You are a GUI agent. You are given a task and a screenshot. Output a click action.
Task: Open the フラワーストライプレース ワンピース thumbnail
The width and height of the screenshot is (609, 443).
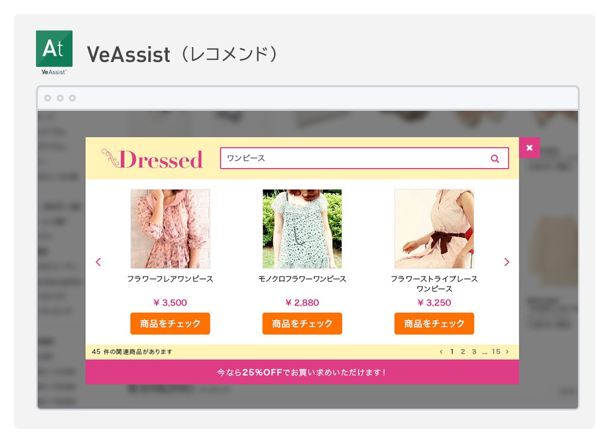(x=434, y=229)
